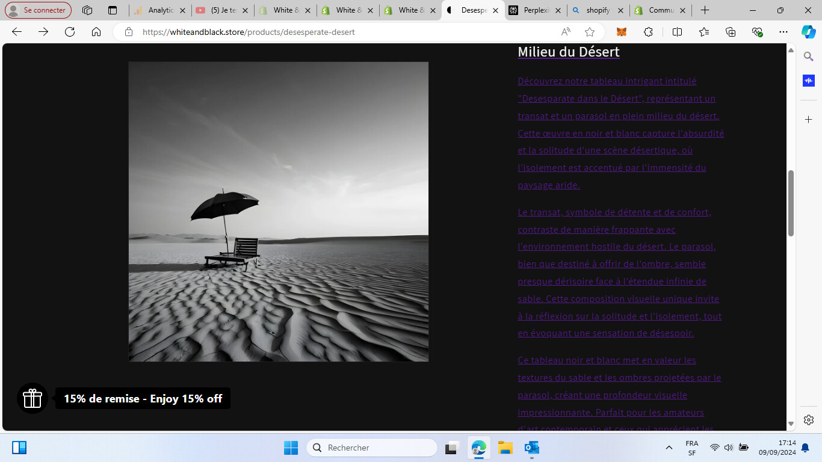The image size is (822, 462).
Task: Click the page vertical scrollbar thumb
Action: click(791, 203)
